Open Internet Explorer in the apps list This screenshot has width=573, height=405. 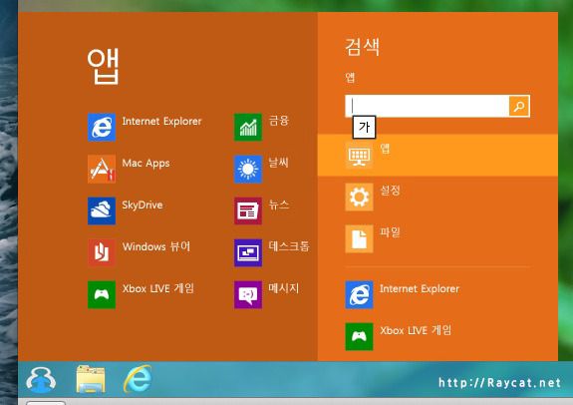click(102, 127)
